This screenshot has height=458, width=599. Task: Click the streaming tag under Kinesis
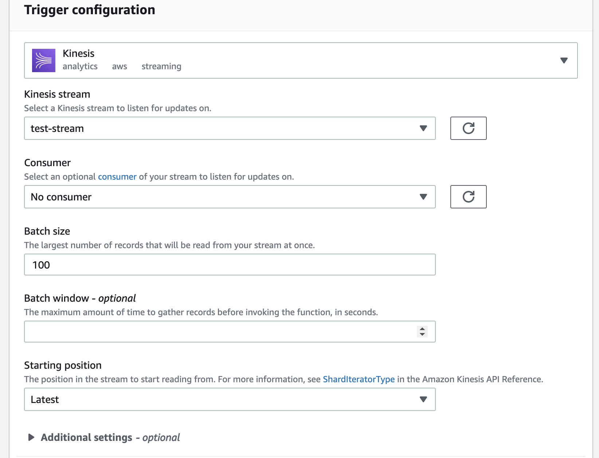coord(161,66)
